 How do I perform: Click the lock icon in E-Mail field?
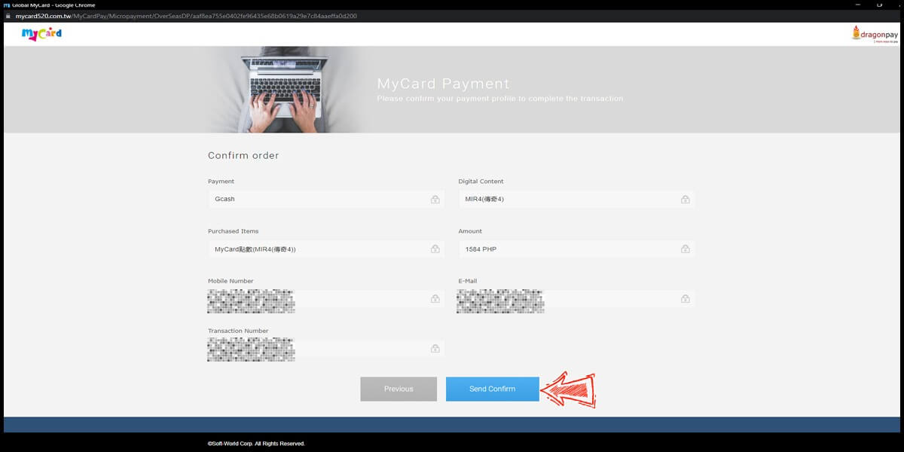pyautogui.click(x=686, y=299)
